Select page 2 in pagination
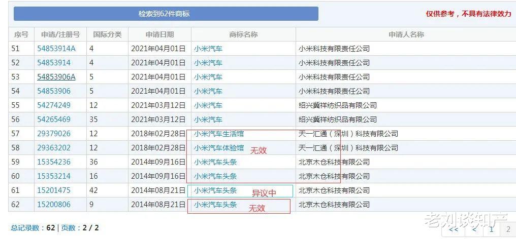The width and height of the screenshot is (516, 239). (508, 229)
